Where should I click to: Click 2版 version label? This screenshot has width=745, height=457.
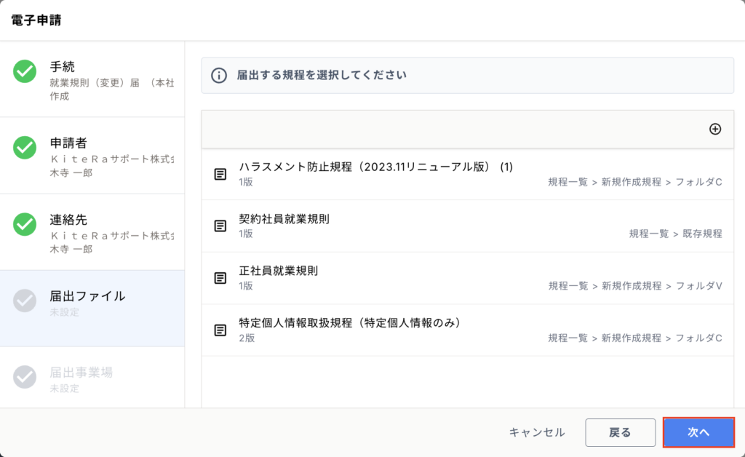click(x=247, y=338)
